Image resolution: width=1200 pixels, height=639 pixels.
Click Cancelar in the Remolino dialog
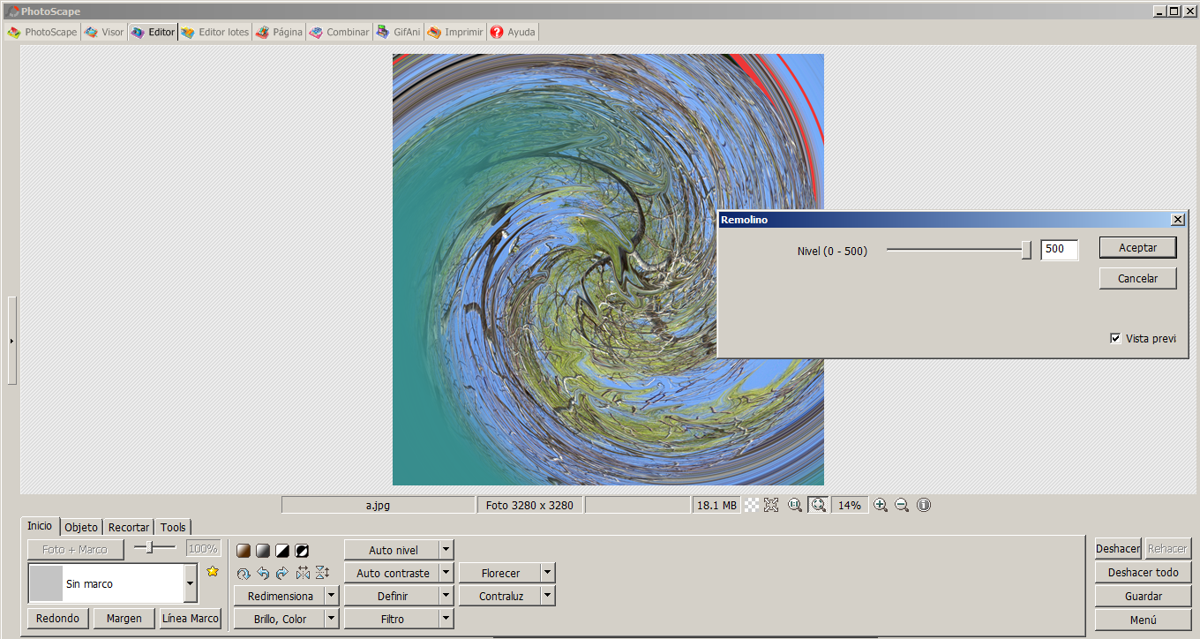[1137, 278]
